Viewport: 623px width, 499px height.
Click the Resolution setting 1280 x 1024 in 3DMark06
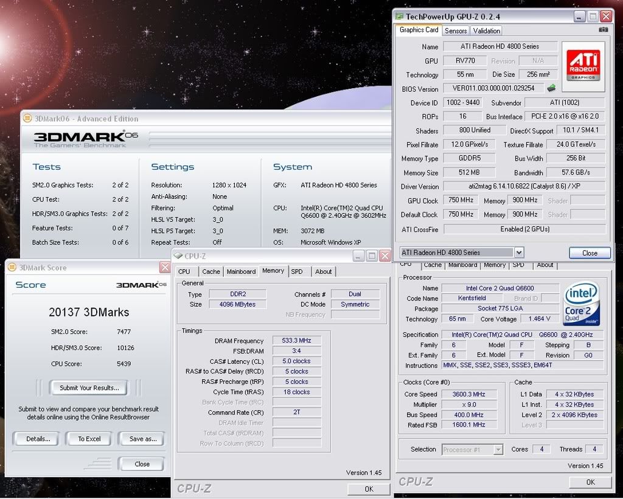click(x=229, y=185)
